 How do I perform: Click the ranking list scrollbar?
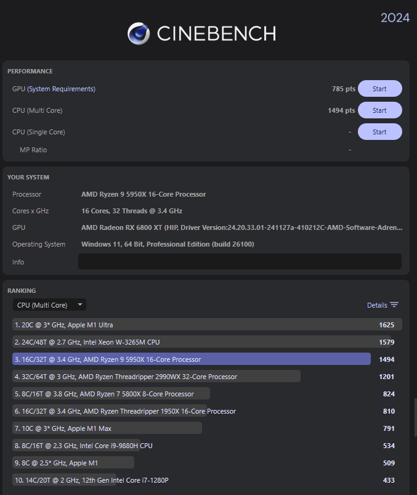pos(415,418)
